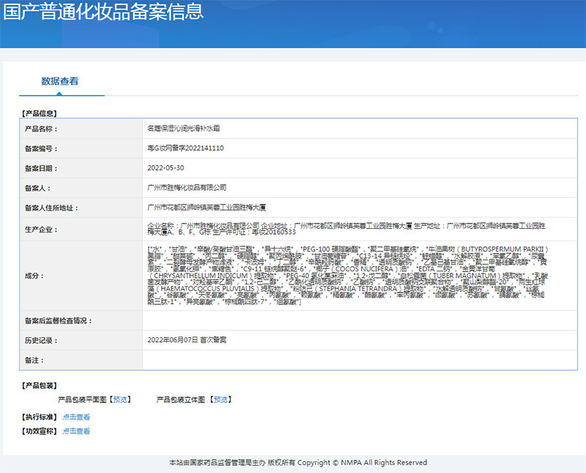Click the 产品名称 row label

point(41,129)
